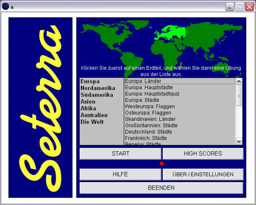The image size is (256, 205).
Task: Select Die Welt in the list
Action: 92,122
